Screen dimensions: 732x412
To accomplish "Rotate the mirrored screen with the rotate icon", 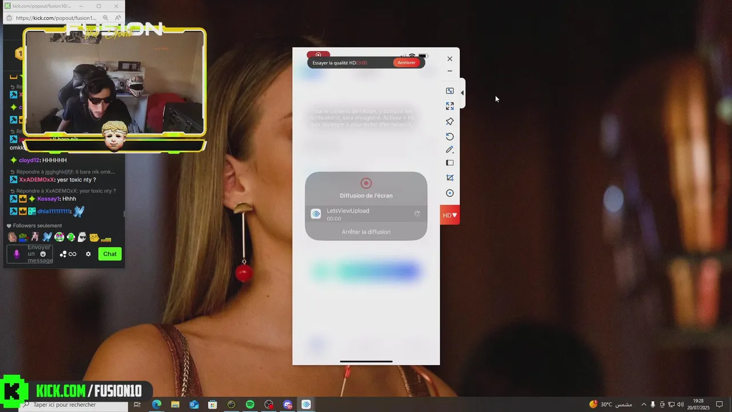I will pos(449,136).
